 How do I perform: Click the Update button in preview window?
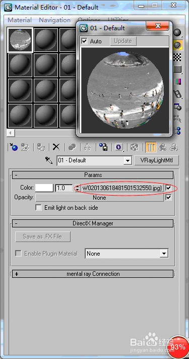[x=123, y=41]
